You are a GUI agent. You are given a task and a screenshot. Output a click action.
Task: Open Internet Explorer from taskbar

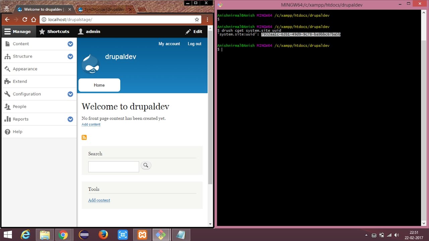point(25,235)
